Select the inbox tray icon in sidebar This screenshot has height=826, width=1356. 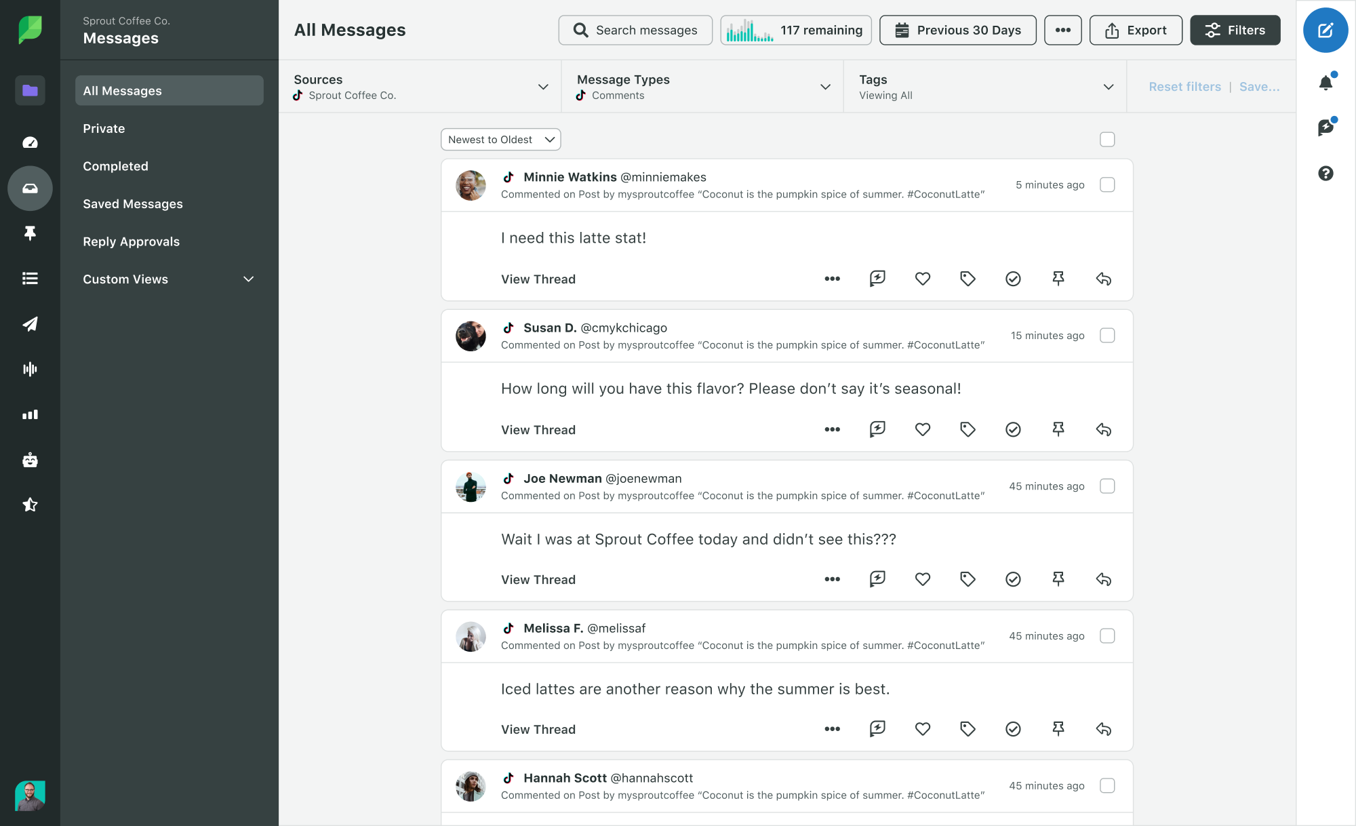coord(30,189)
